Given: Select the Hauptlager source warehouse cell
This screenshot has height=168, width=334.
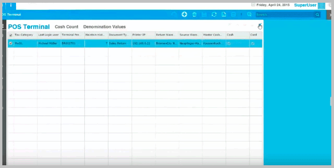Looking at the screenshot, I should tap(190, 43).
